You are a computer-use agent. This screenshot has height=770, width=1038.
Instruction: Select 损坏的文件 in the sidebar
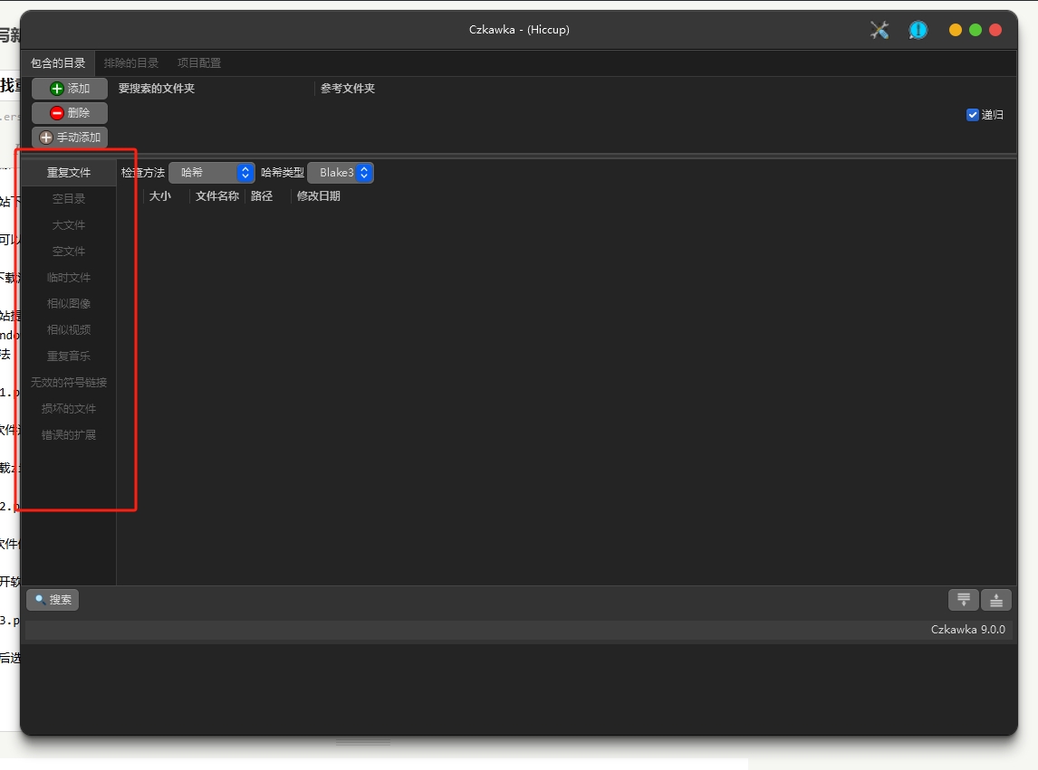(69, 409)
